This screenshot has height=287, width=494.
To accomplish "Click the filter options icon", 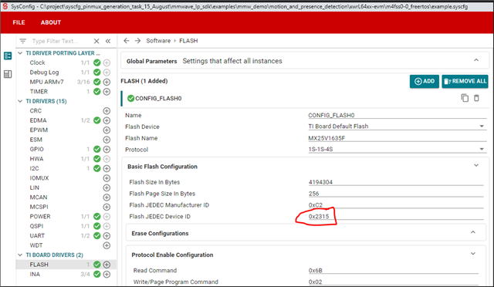I will pos(22,41).
